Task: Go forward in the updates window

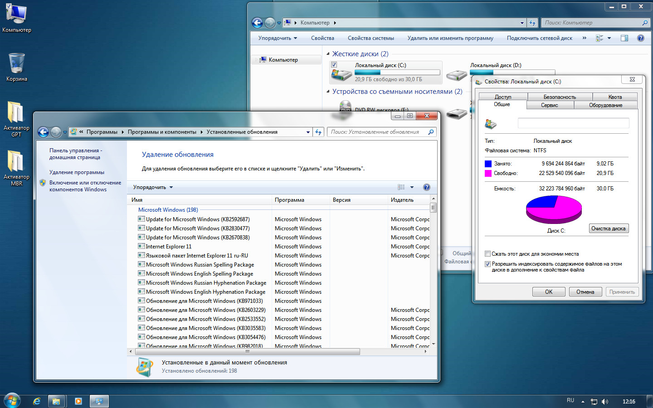Action: click(56, 132)
